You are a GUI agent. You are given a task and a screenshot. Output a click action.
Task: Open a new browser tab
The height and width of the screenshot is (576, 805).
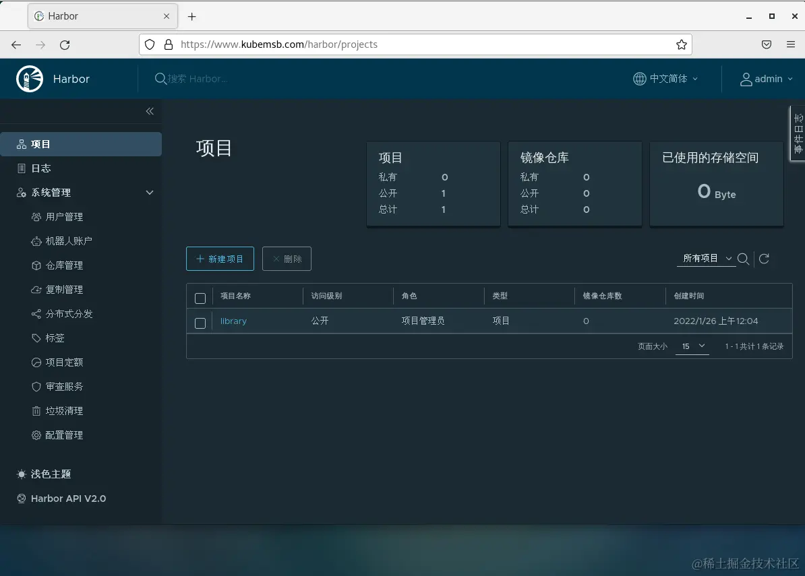pyautogui.click(x=191, y=16)
